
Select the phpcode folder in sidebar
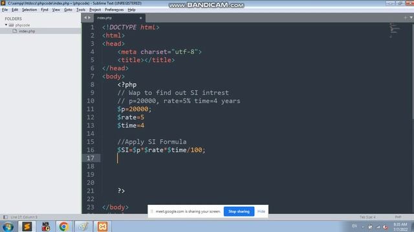[x=23, y=25]
